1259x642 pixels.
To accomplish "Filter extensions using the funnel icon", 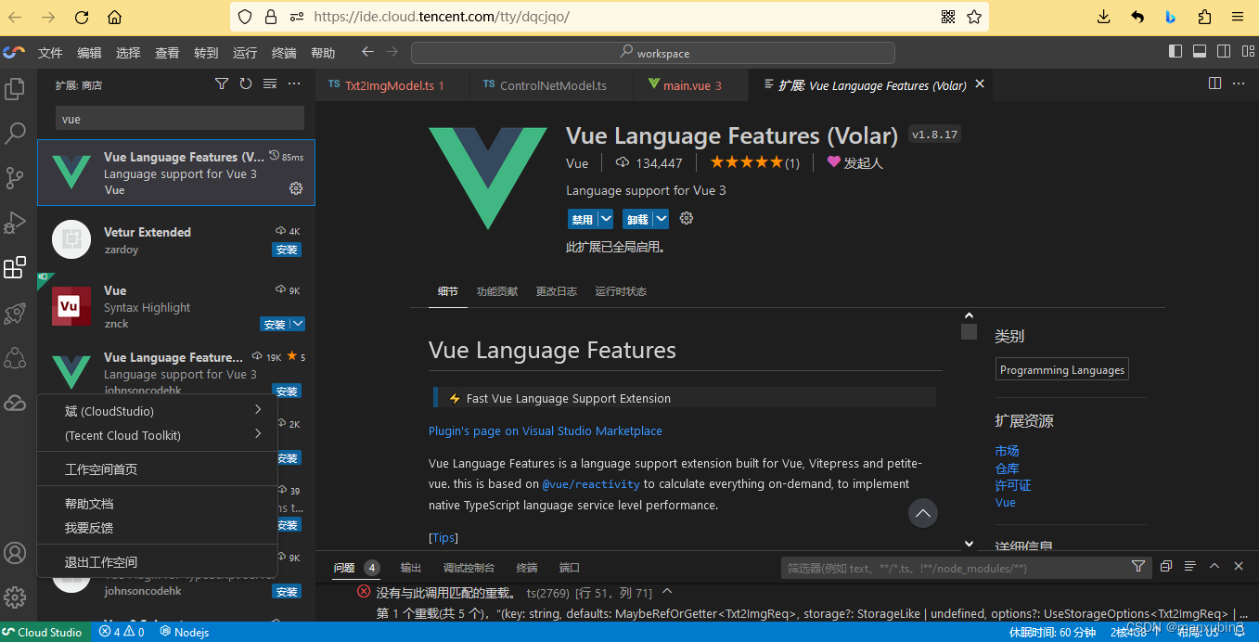I will [222, 84].
